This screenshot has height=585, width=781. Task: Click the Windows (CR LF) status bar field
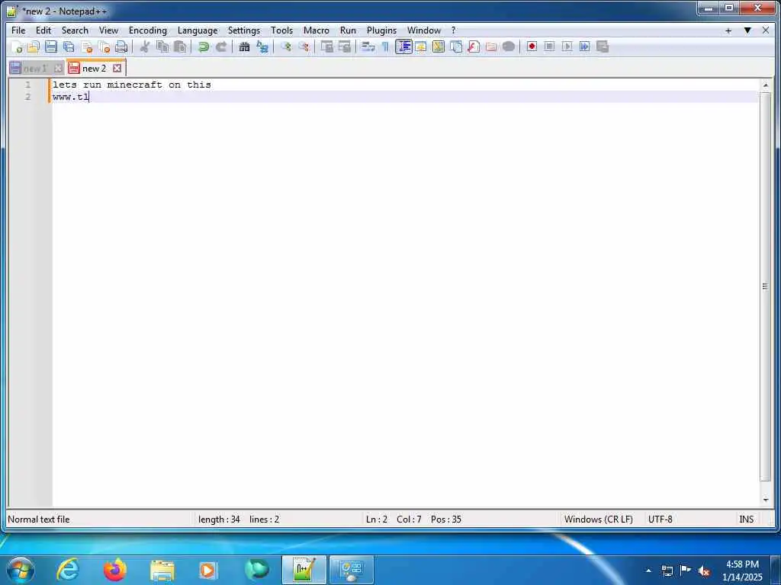(x=599, y=519)
